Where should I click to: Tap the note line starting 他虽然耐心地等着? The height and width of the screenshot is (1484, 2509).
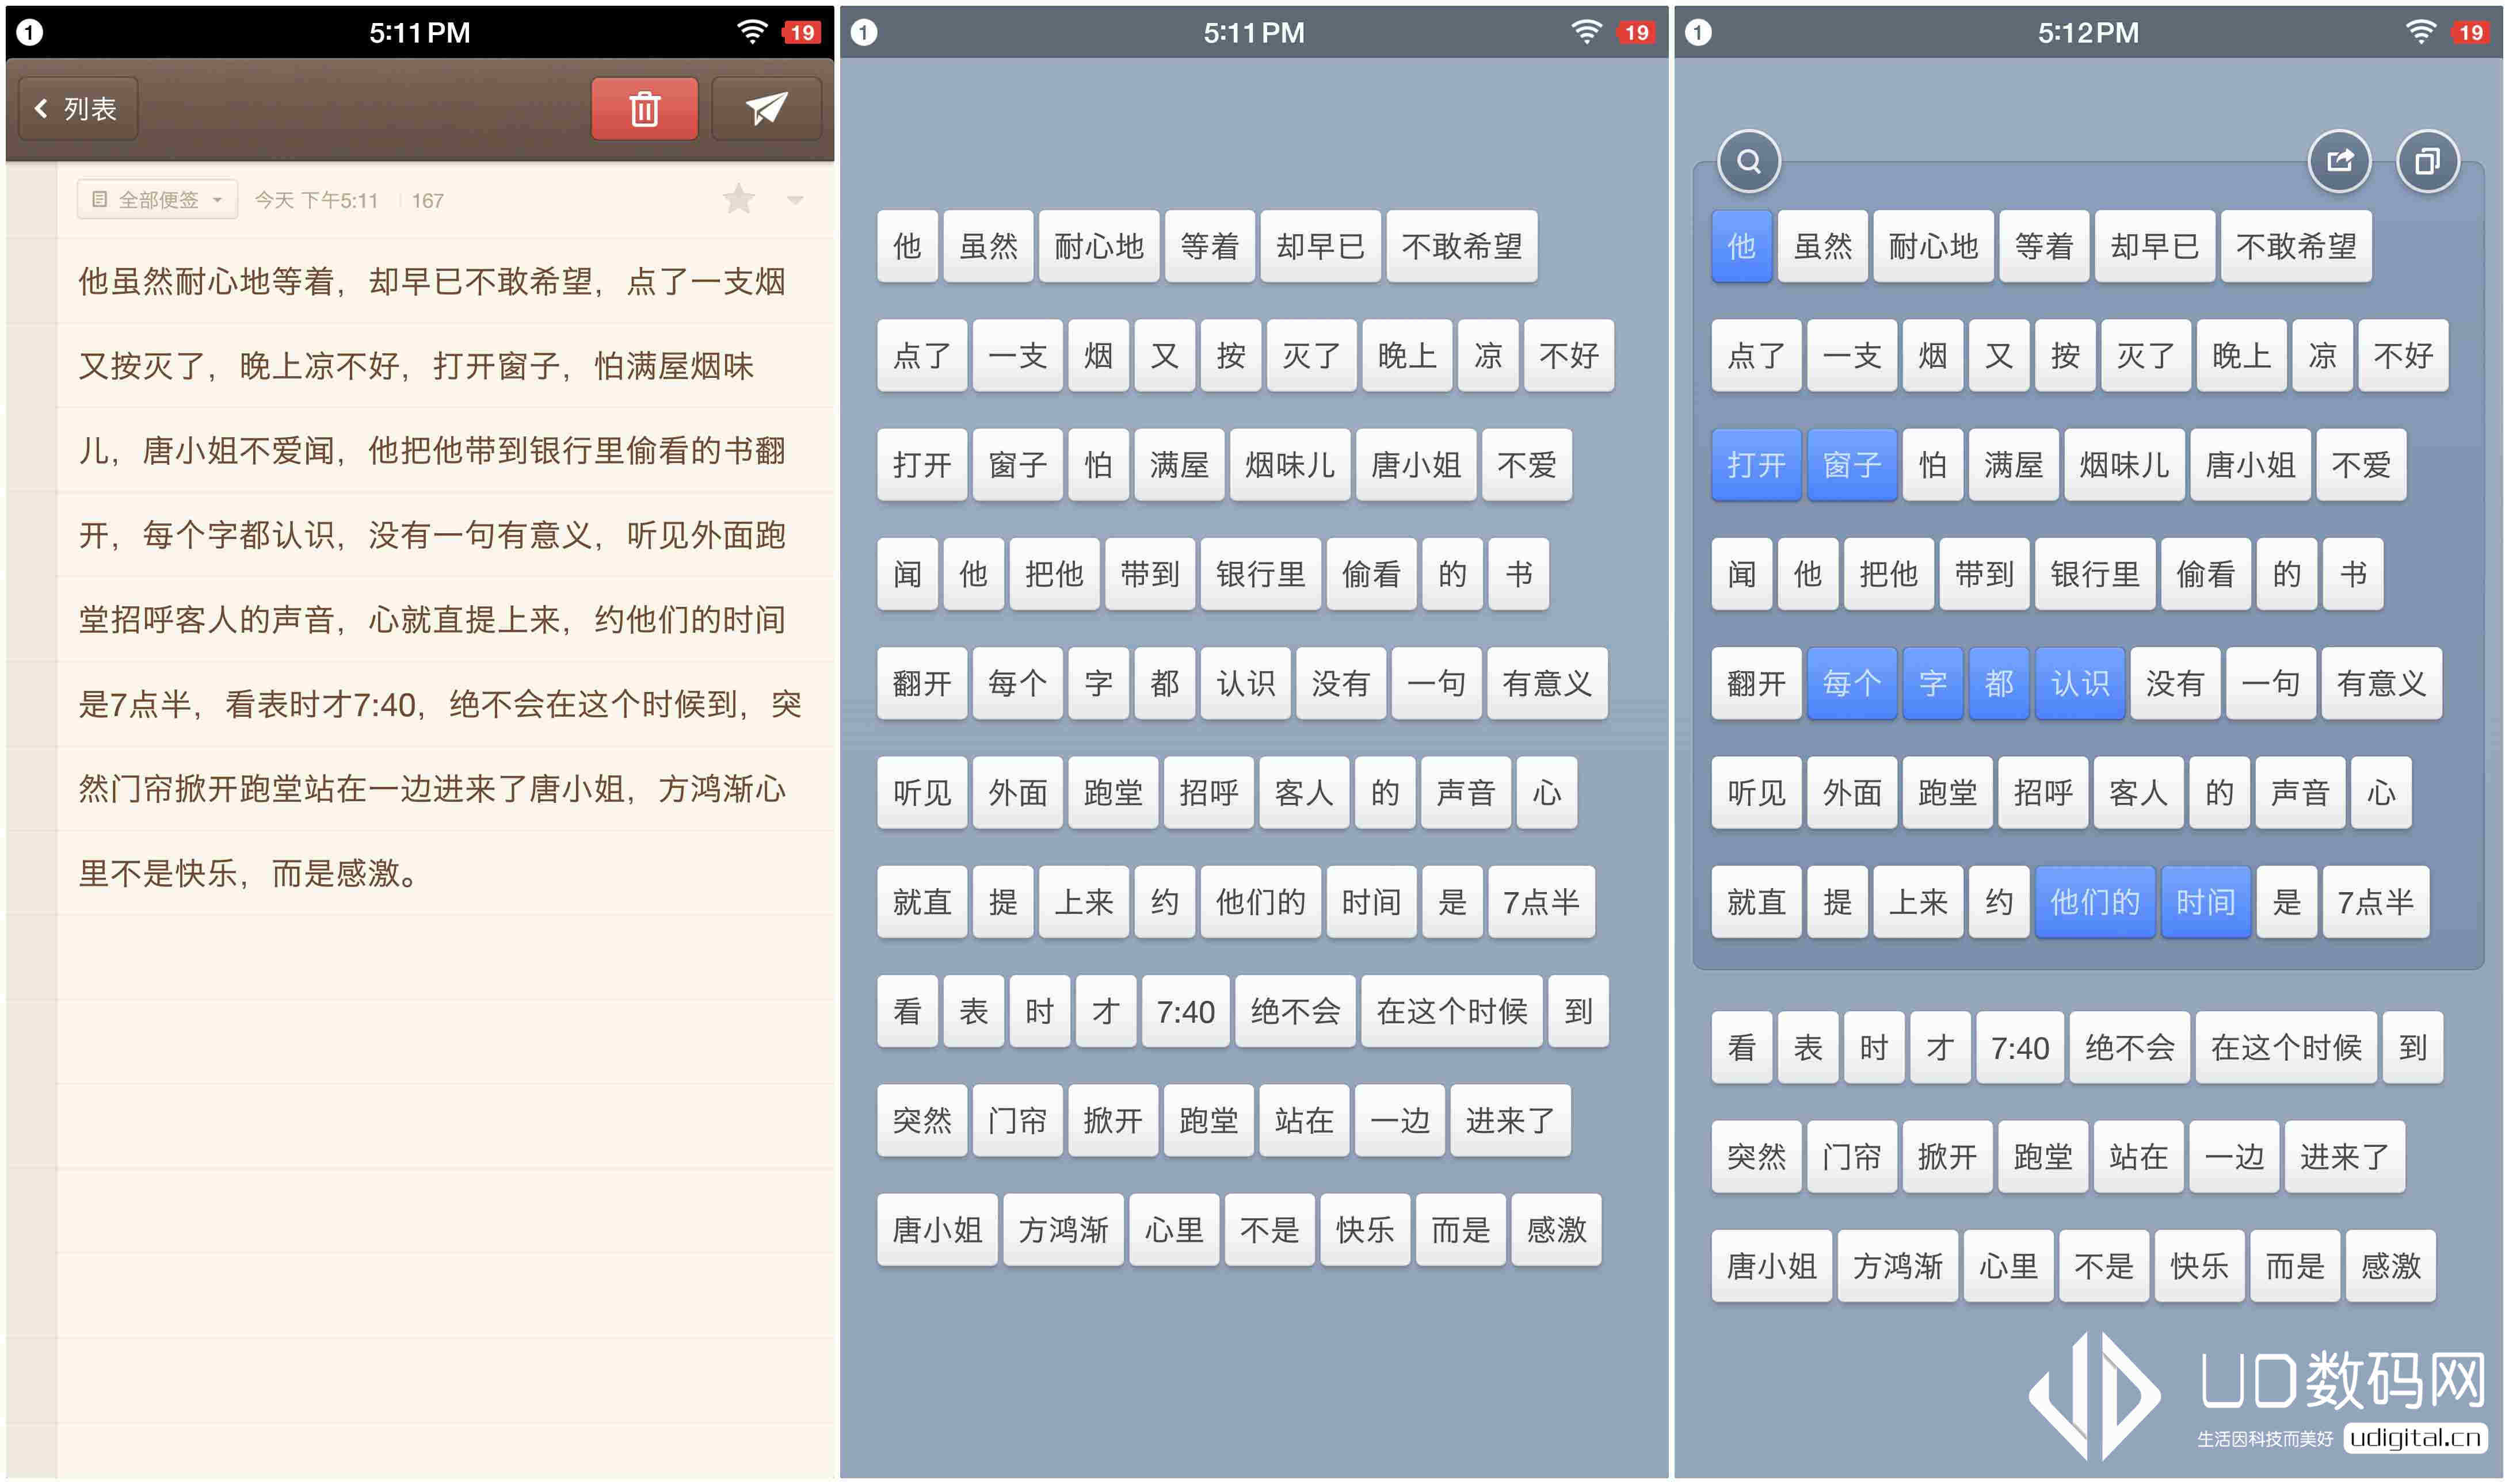point(432,282)
